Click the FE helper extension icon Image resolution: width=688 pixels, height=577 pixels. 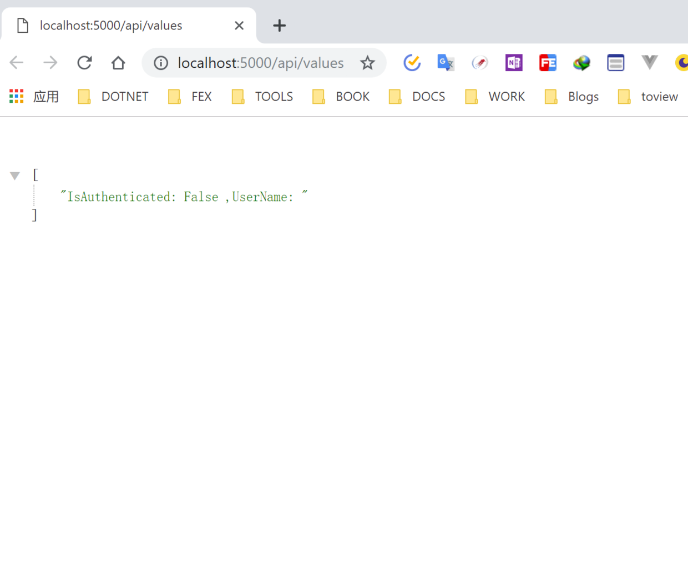tap(548, 63)
